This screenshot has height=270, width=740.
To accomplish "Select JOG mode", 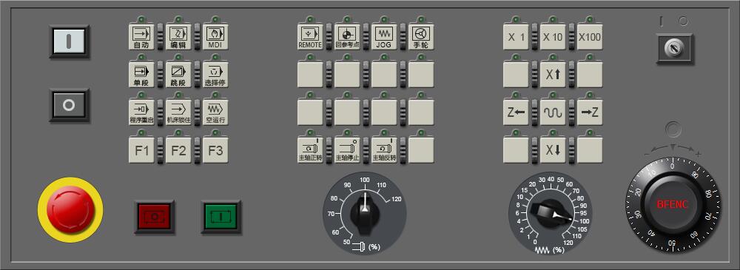I will click(x=384, y=36).
